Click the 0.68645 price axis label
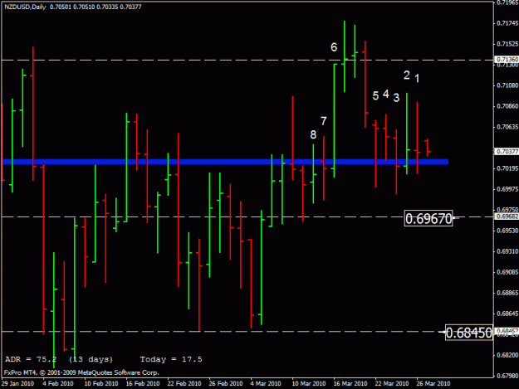Image resolution: width=519 pixels, height=389 pixels. pyautogui.click(x=507, y=314)
